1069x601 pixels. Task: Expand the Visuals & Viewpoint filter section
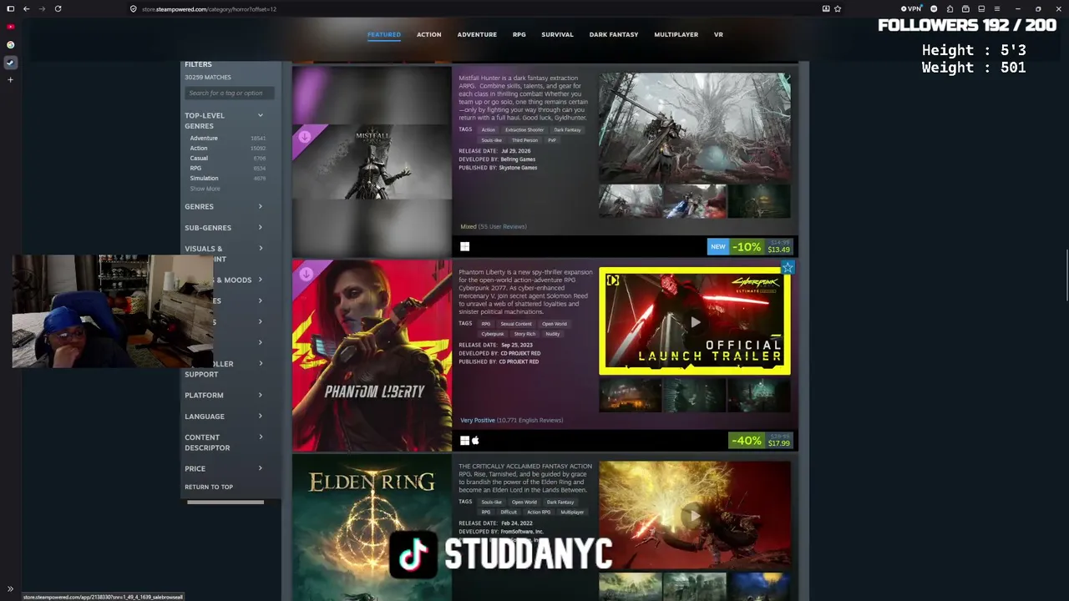(225, 254)
